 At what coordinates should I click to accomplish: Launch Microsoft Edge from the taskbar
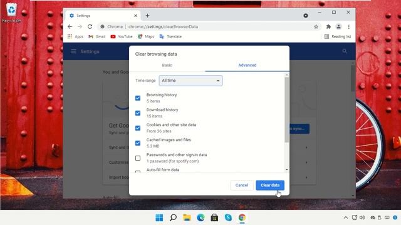(200, 217)
